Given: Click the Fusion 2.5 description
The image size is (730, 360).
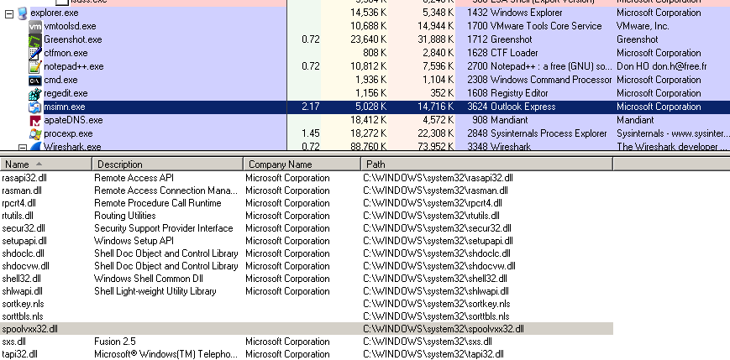Looking at the screenshot, I should click(114, 342).
